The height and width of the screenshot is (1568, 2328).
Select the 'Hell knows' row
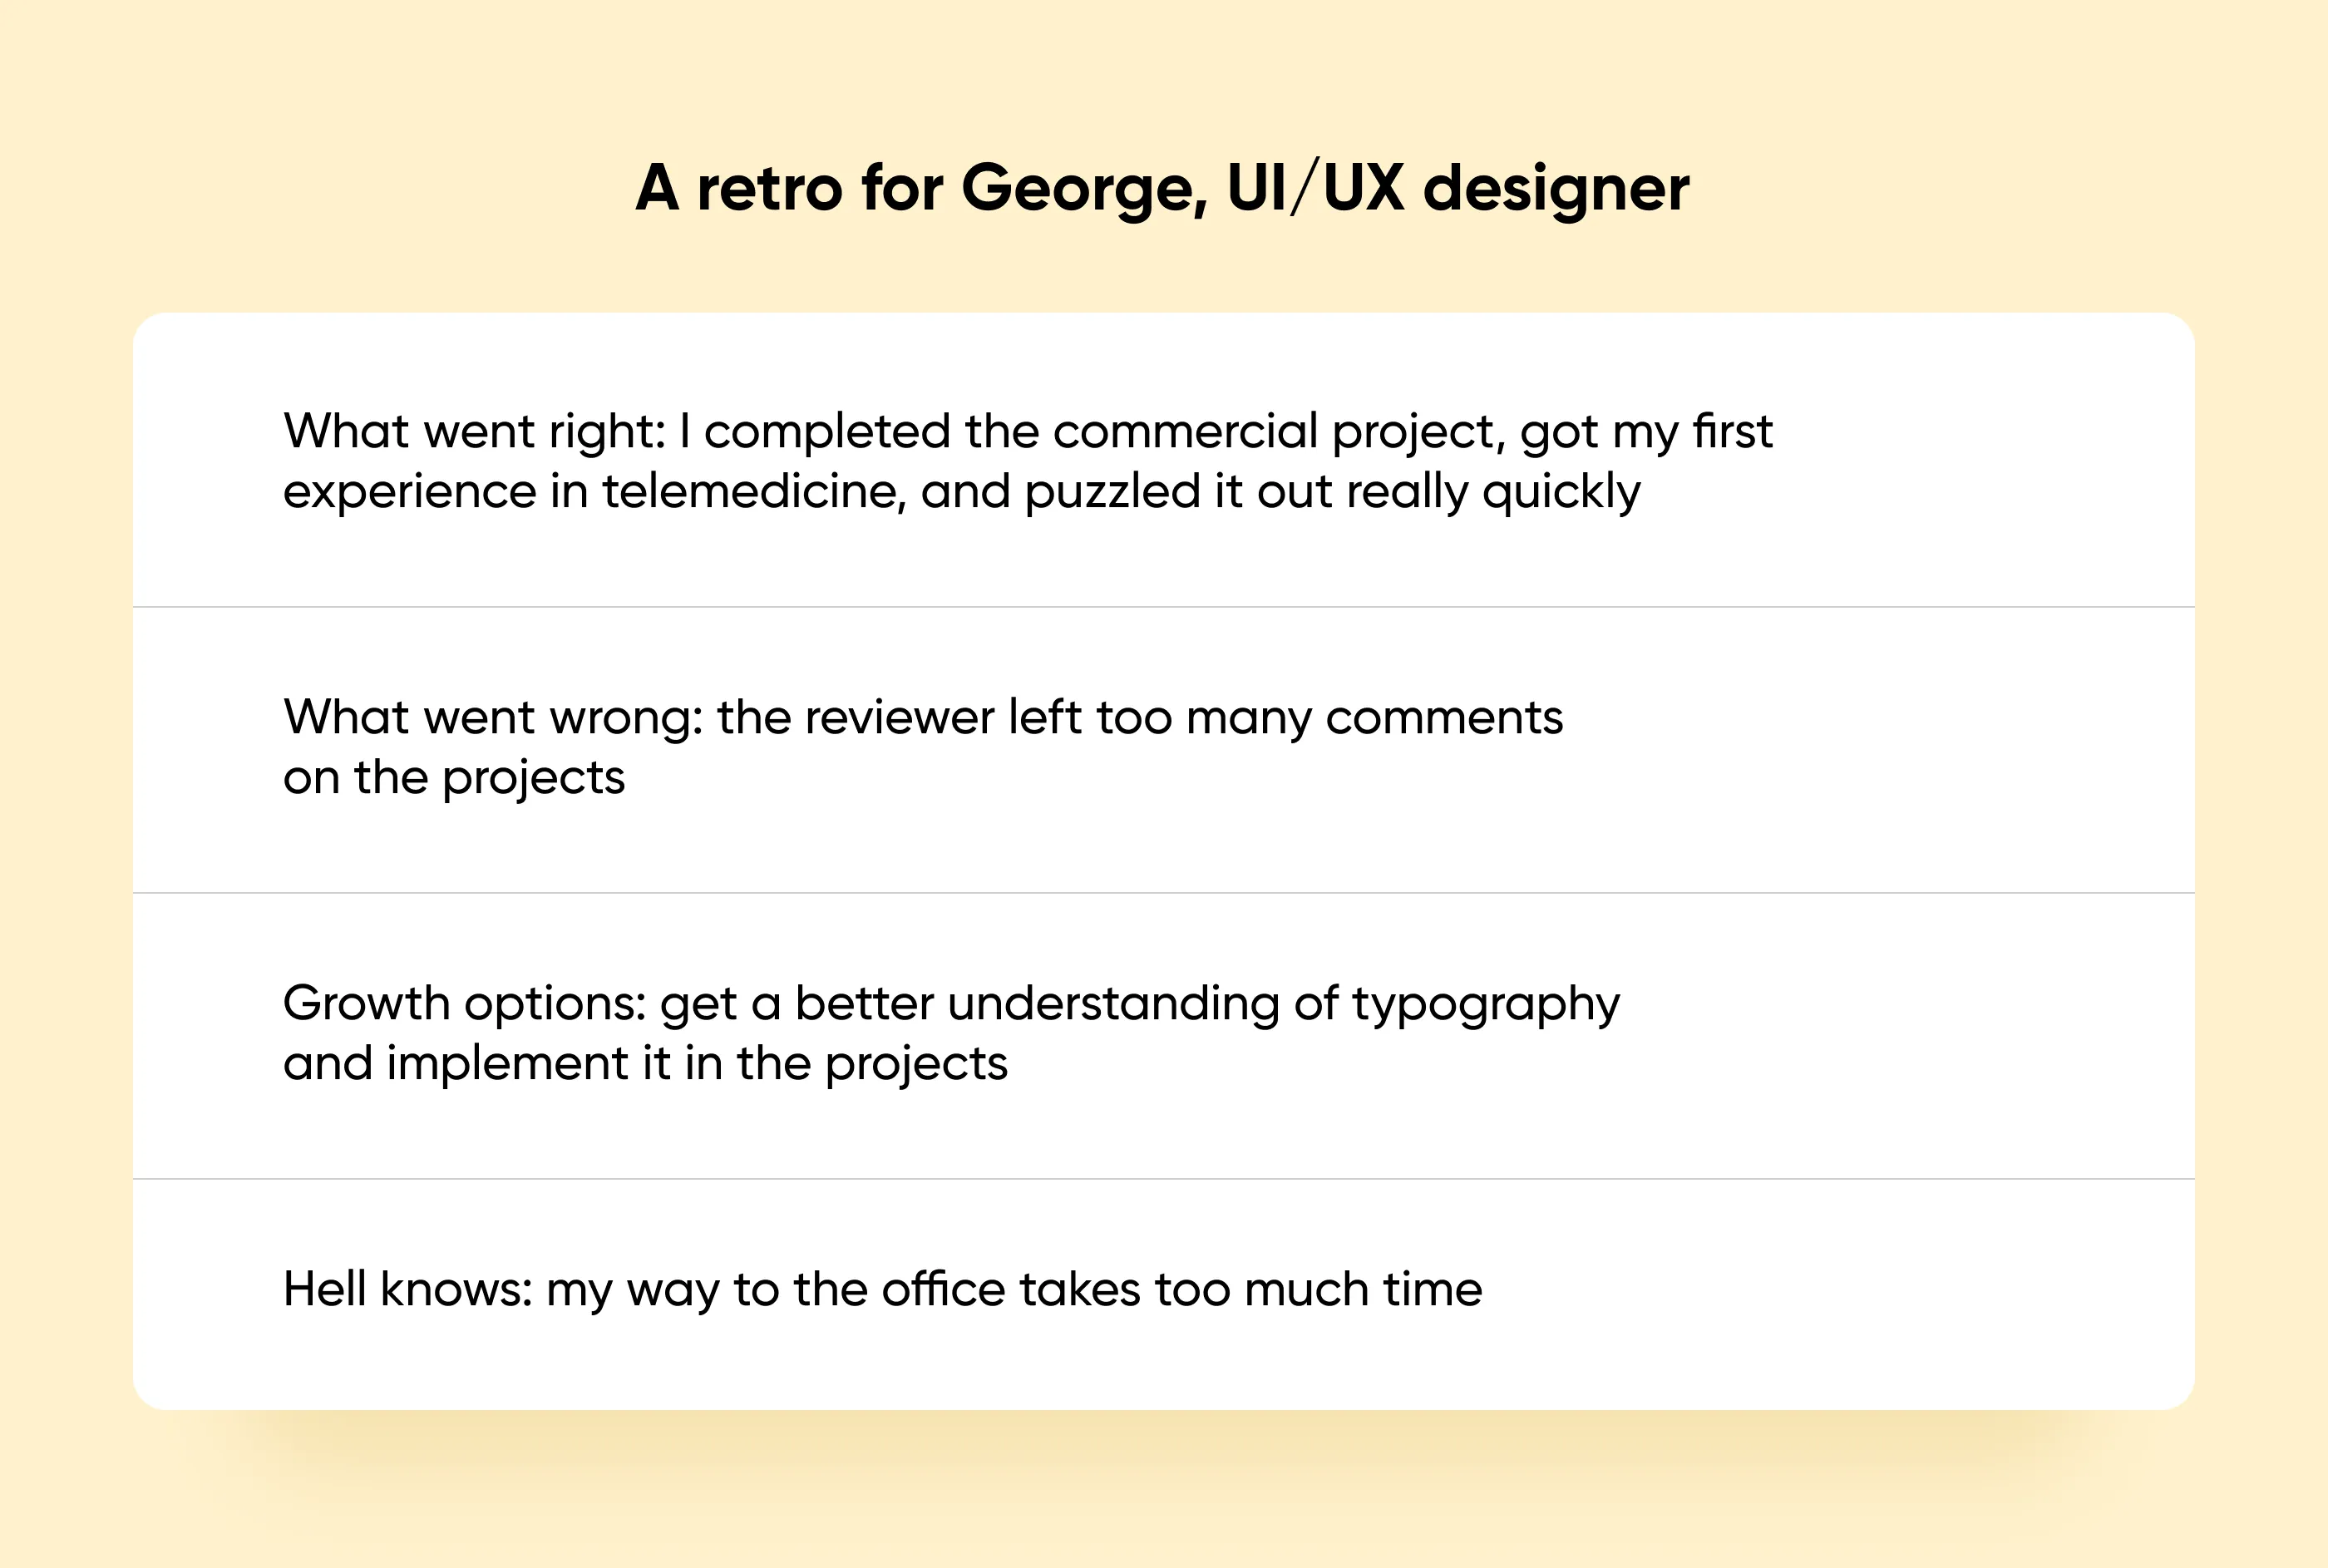1164,1294
